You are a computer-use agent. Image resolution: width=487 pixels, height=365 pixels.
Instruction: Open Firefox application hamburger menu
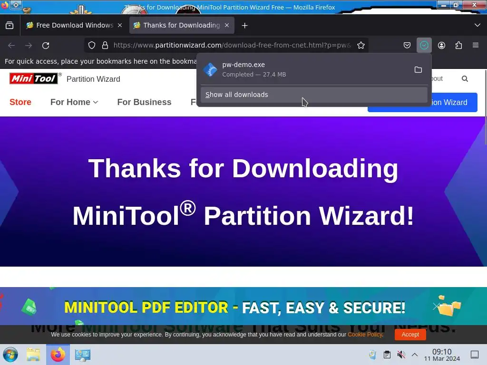click(476, 45)
